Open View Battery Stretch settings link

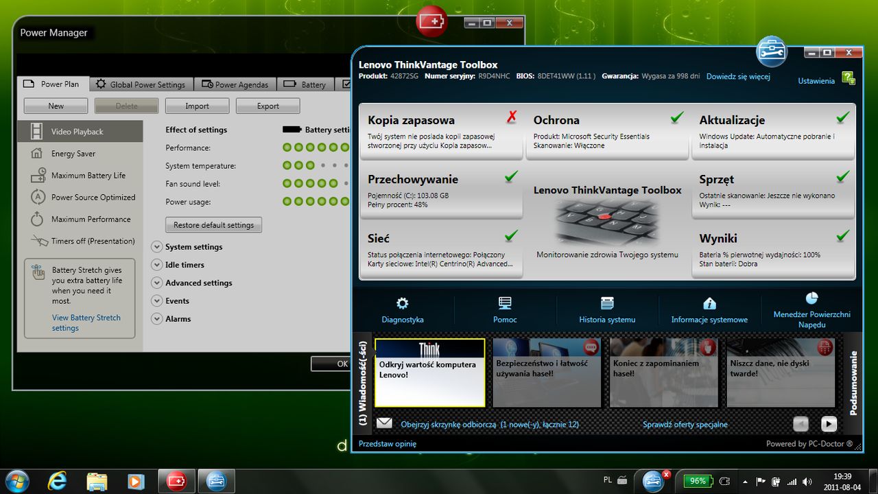tap(86, 322)
